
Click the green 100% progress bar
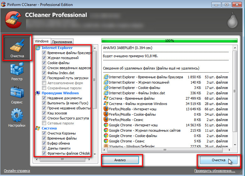pos(169,41)
